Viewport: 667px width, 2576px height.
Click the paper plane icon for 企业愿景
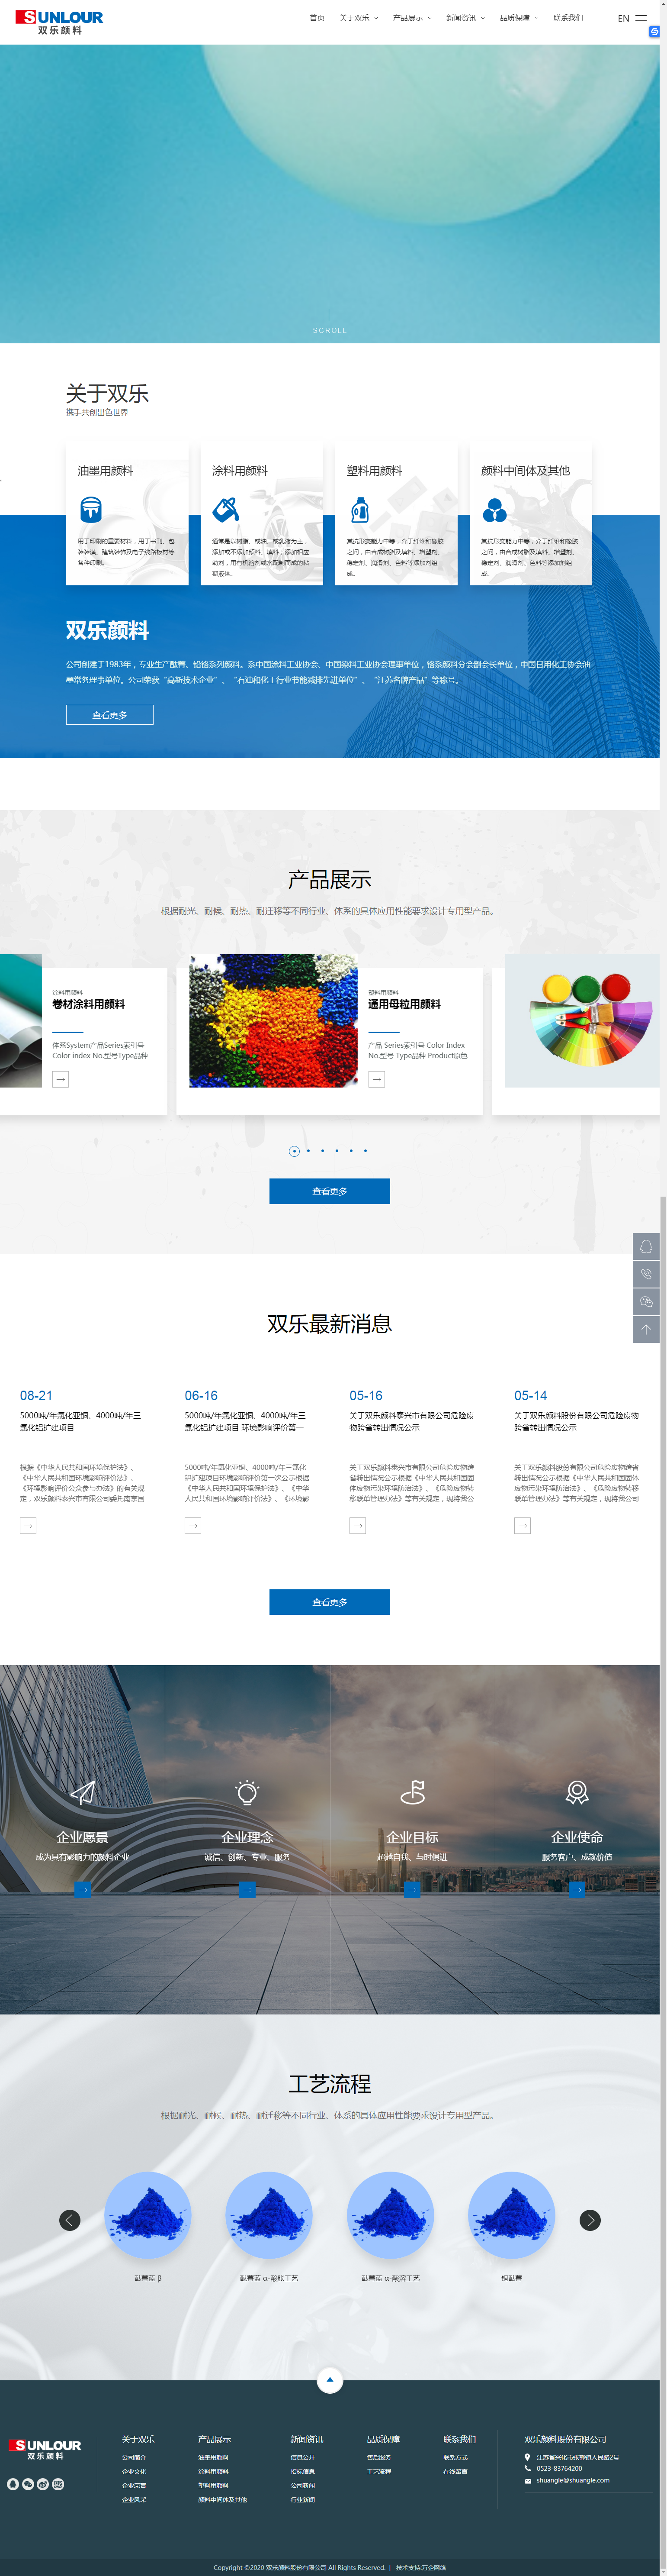tap(83, 1793)
